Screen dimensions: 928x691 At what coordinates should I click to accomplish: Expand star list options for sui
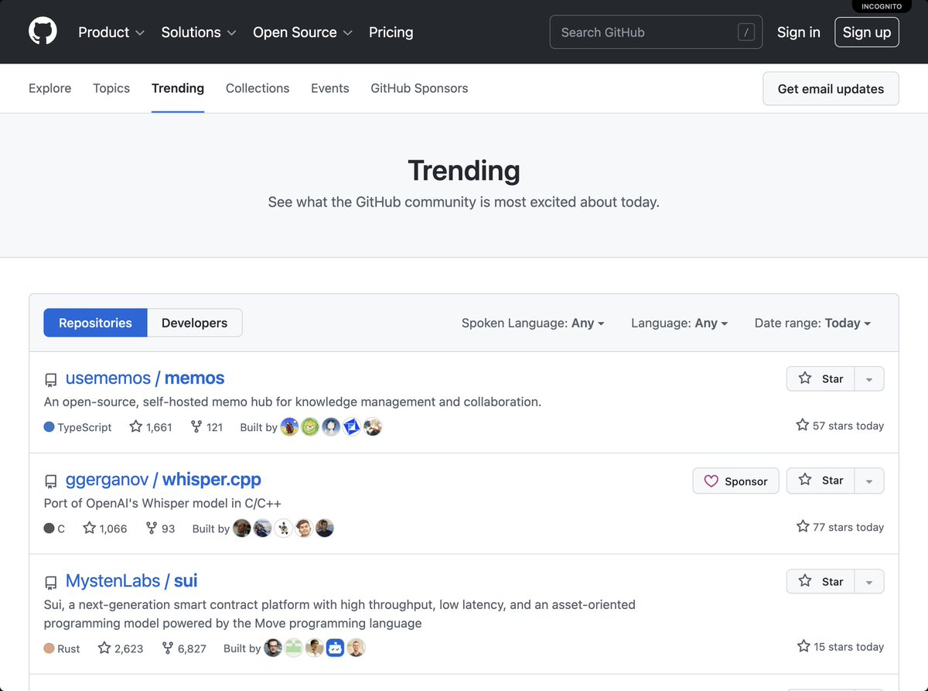[x=869, y=581]
